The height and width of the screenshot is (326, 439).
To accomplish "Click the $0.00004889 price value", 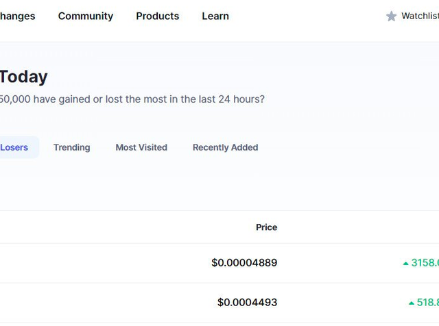I will [244, 263].
